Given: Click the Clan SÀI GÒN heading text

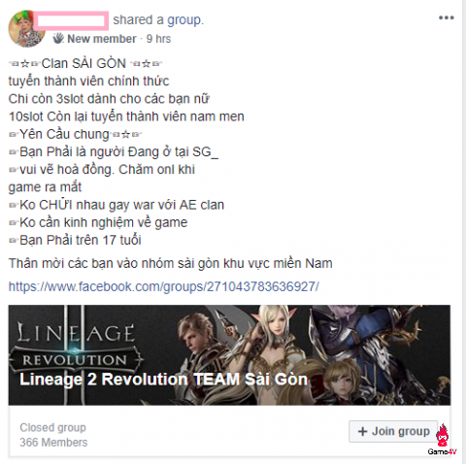Looking at the screenshot, I should [83, 63].
